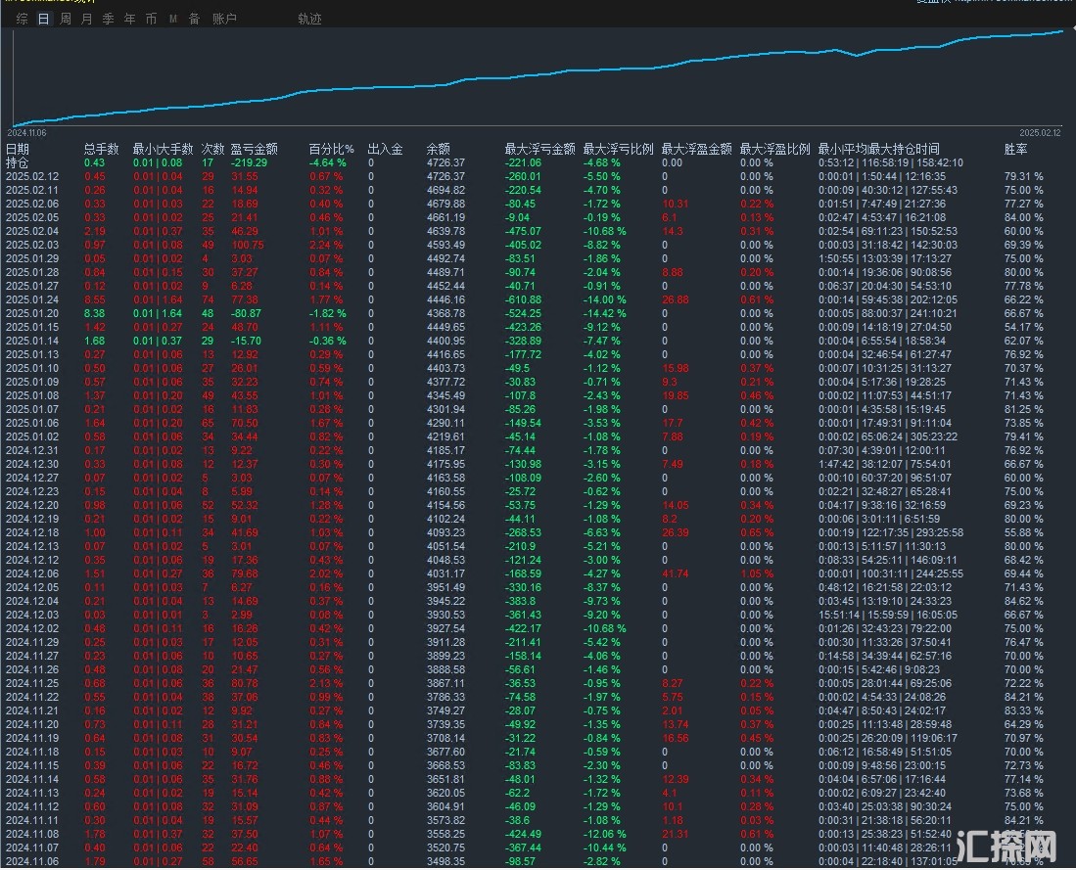Screen dimensions: 1076x870
Task: Click the 日期 column header
Action: pyautogui.click(x=18, y=149)
